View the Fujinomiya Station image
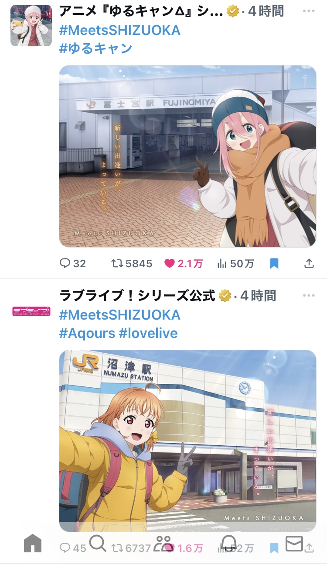The height and width of the screenshot is (565, 327). (x=187, y=156)
